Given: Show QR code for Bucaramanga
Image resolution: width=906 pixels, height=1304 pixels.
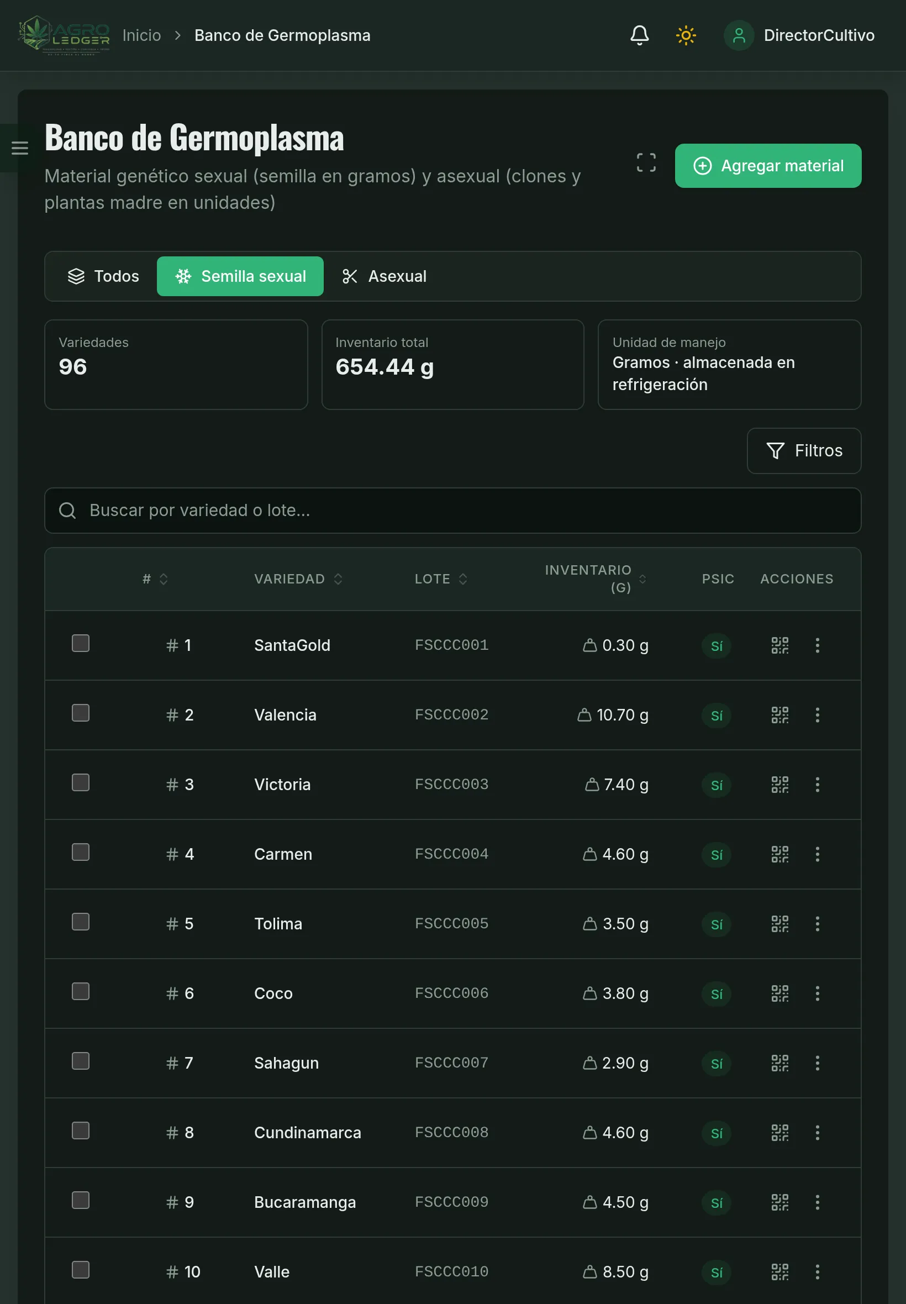Looking at the screenshot, I should click(779, 1202).
